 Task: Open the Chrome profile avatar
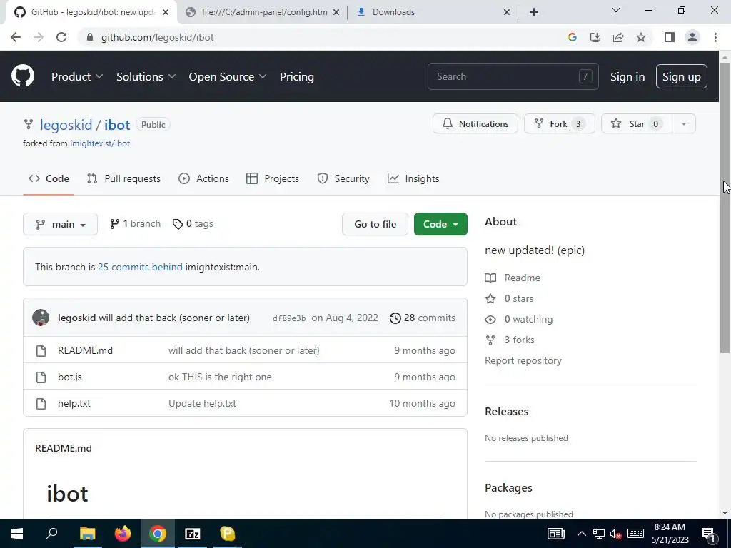coord(692,37)
